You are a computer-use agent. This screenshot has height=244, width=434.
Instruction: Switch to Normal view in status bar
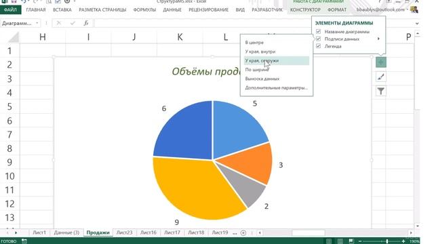329,241
